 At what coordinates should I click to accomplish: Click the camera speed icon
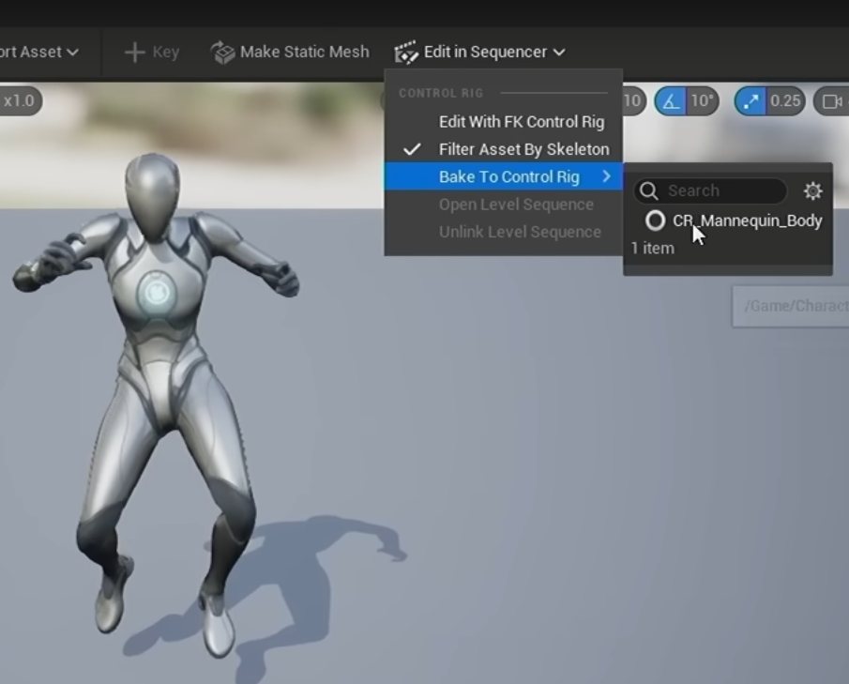click(832, 101)
